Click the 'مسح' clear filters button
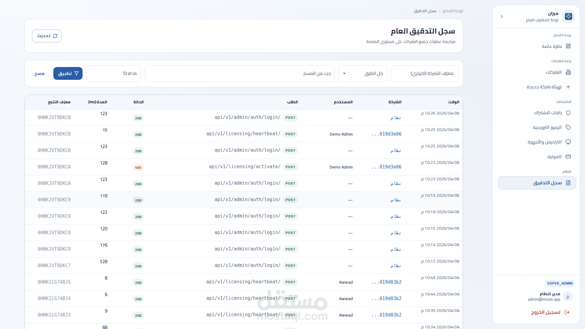The height and width of the screenshot is (329, 585). 39,73
